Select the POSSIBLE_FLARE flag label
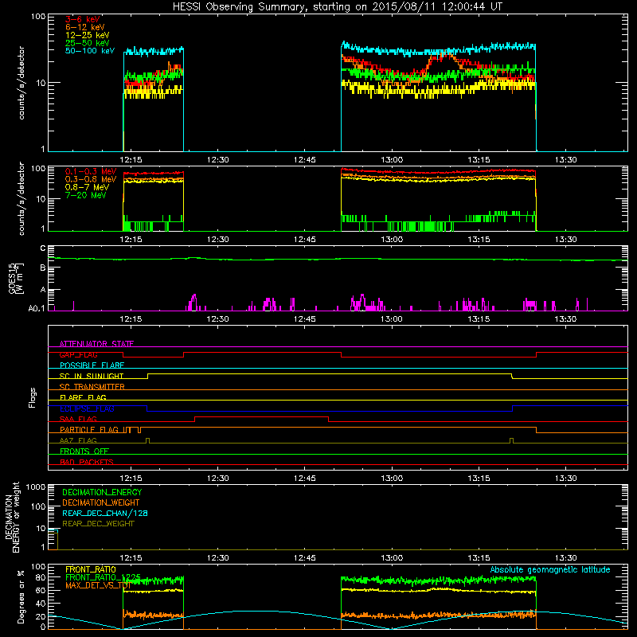 pos(92,365)
